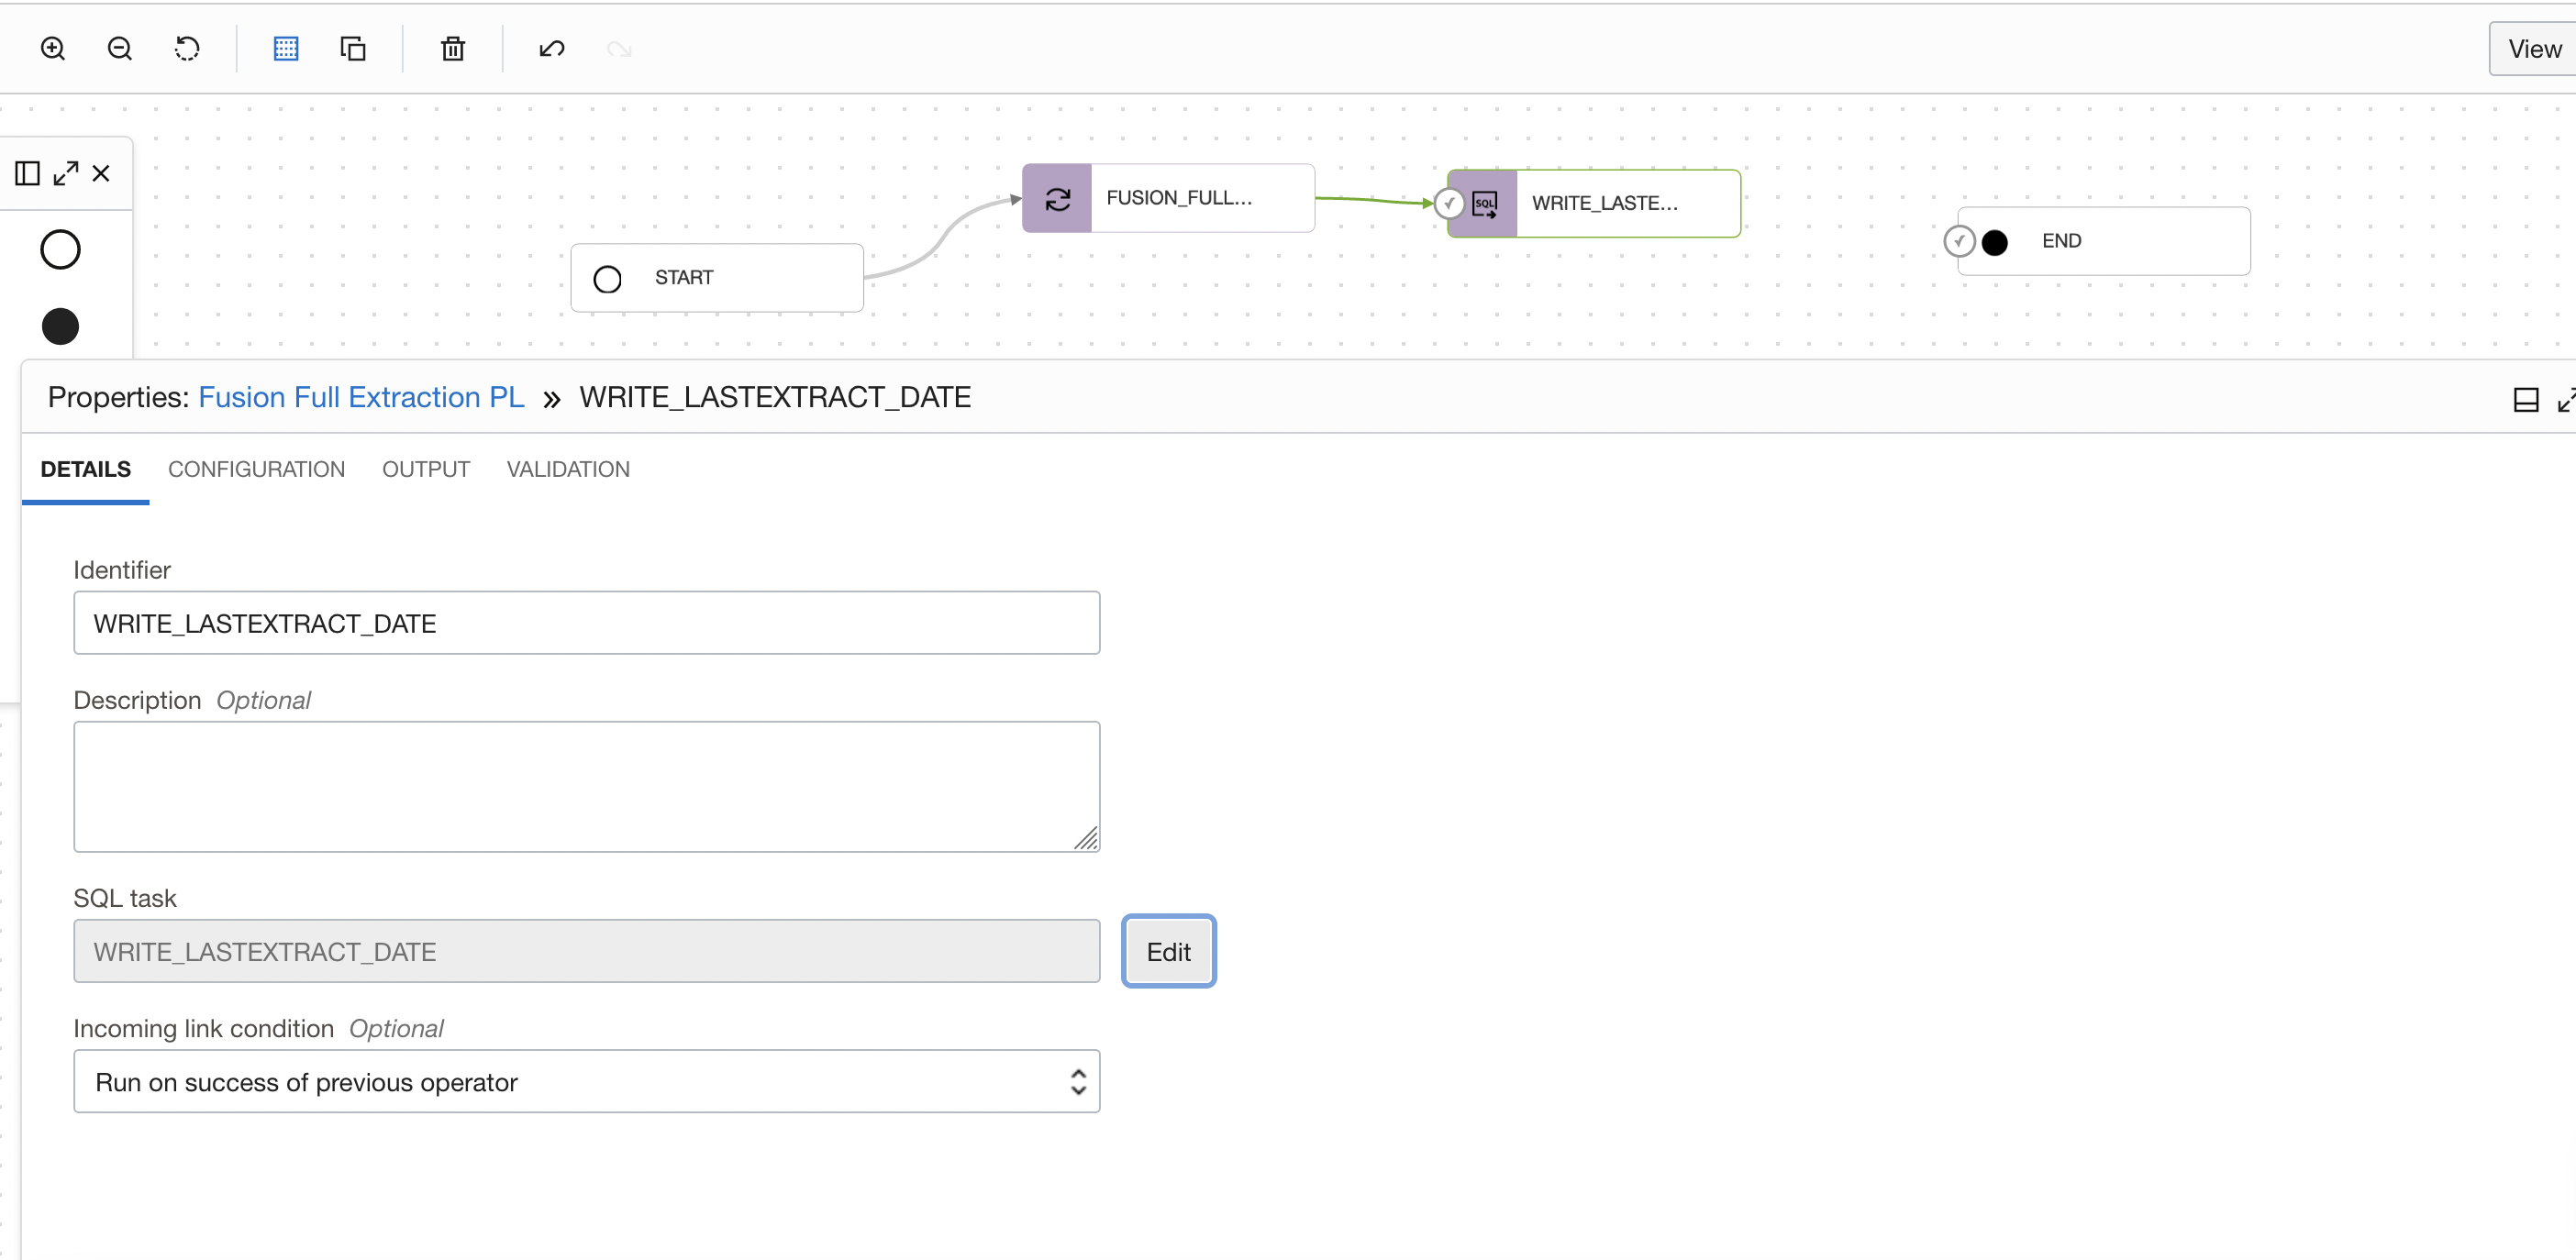Screen dimensions: 2576x1260
Task: Reset the canvas view
Action: click(188, 48)
